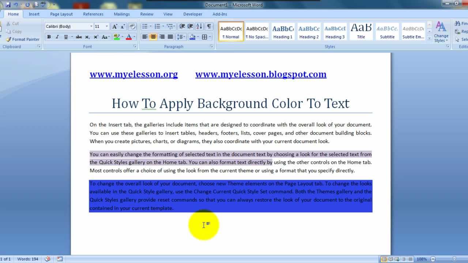This screenshot has width=468, height=263.
Task: Click the Decrease Indent icon
Action: 182,26
